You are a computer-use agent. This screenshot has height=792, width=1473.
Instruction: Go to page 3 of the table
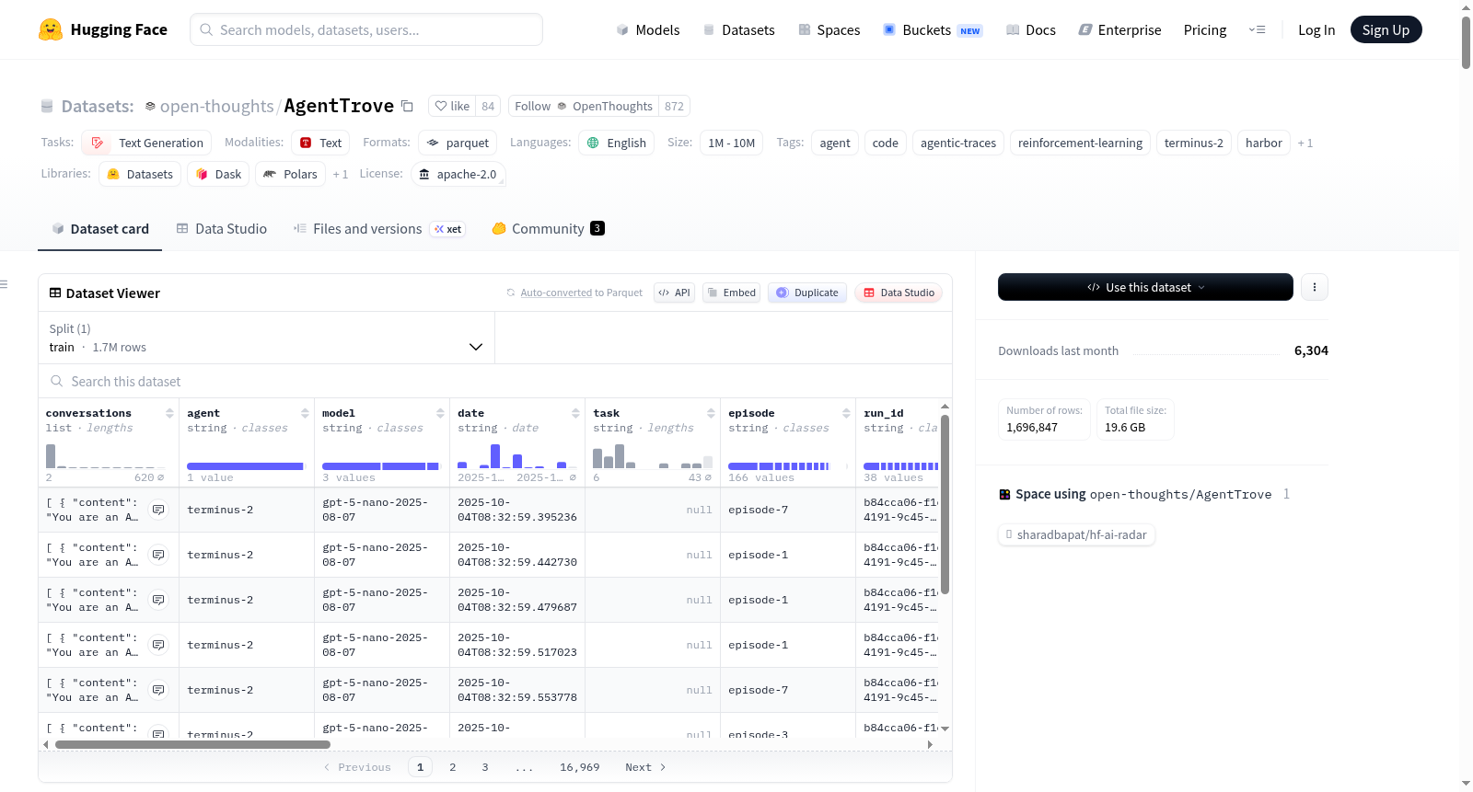pos(485,767)
